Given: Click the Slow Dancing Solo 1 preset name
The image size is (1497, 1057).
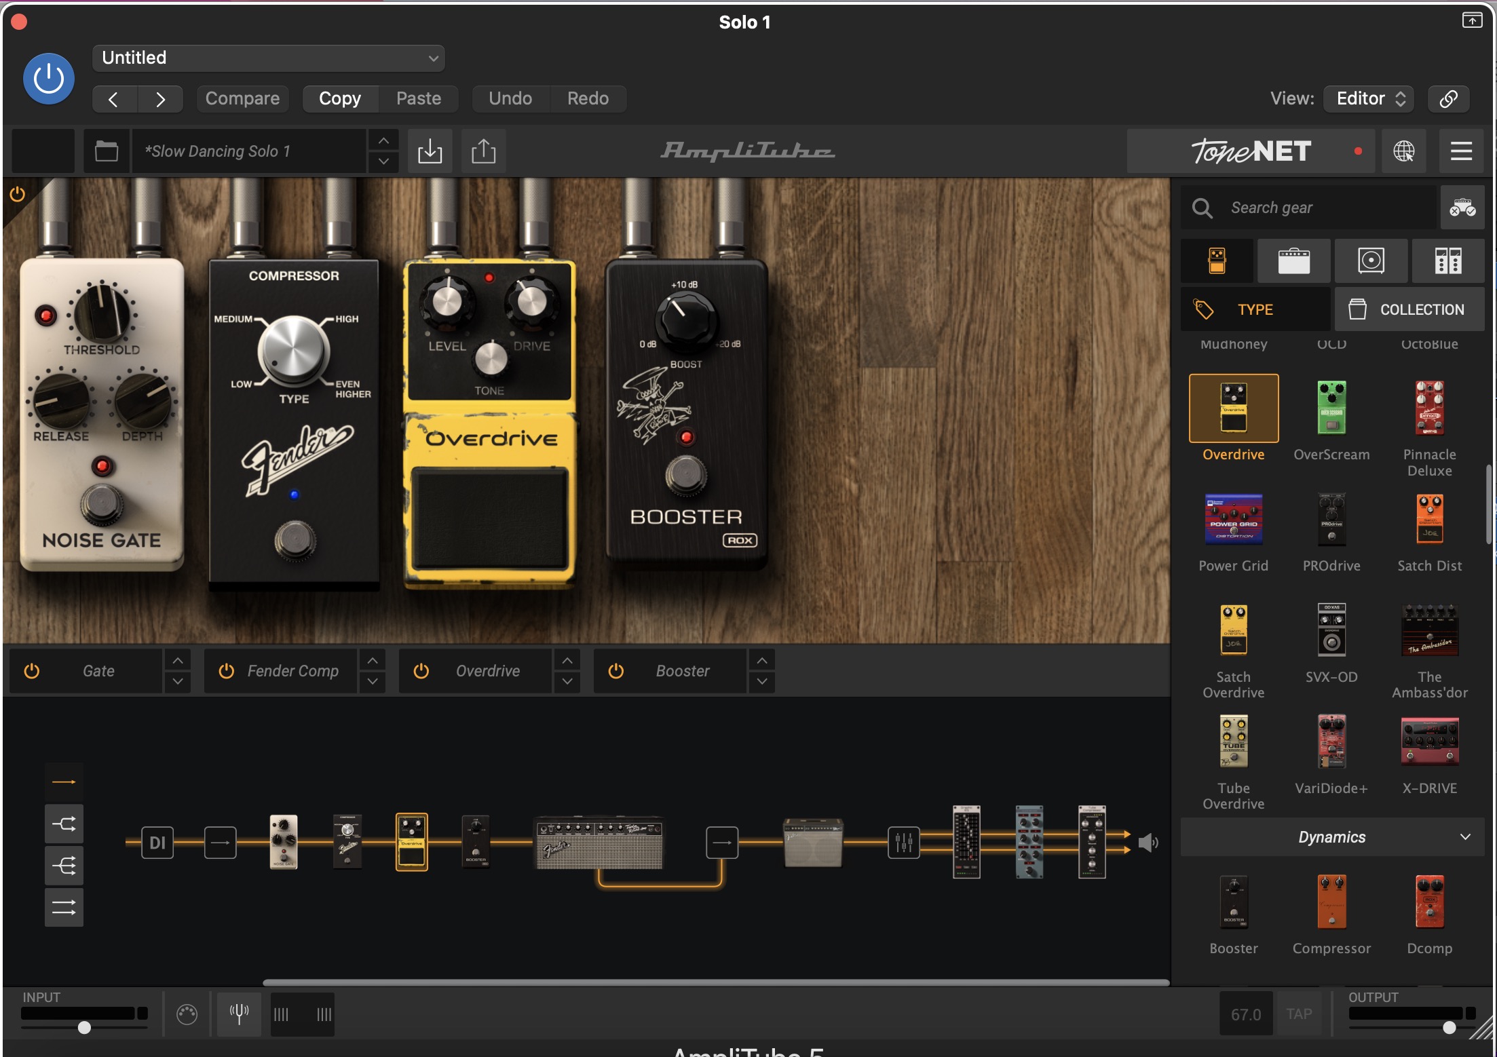Looking at the screenshot, I should coord(248,151).
